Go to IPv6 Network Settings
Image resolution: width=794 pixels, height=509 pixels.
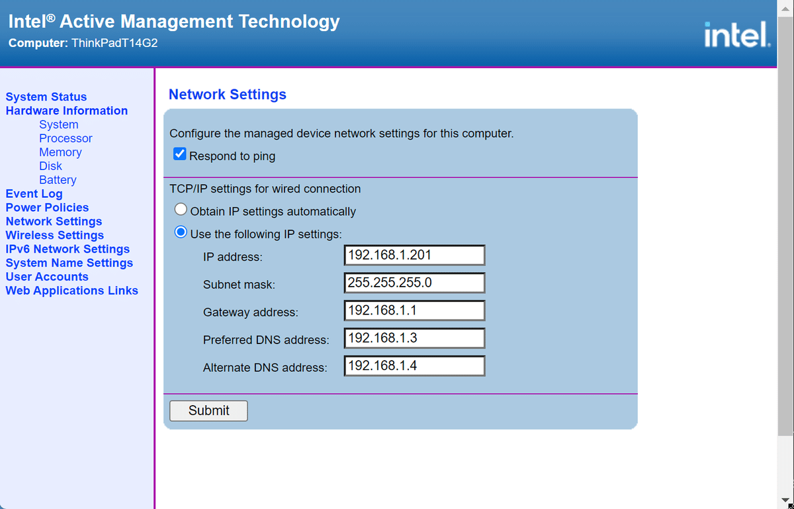click(x=67, y=249)
